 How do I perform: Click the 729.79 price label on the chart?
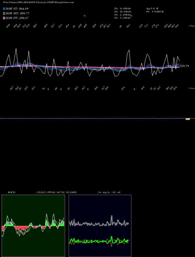click(184, 66)
